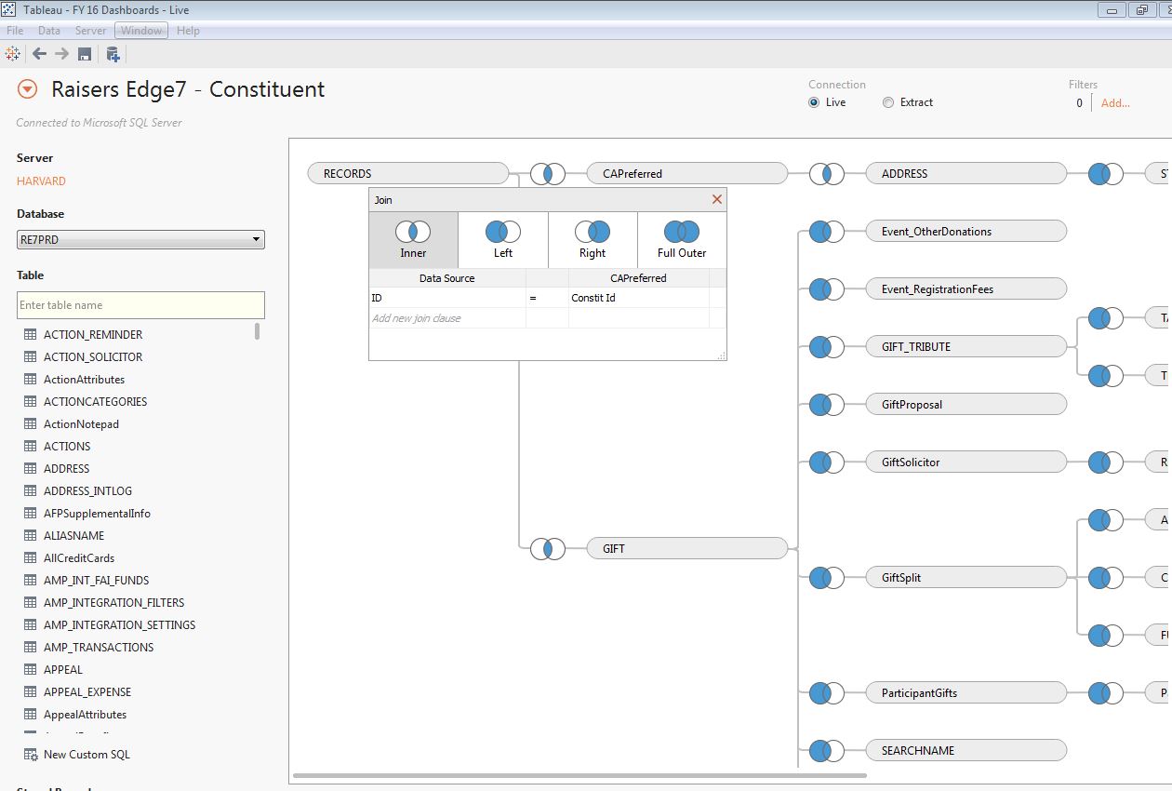This screenshot has height=791, width=1172.
Task: Select the Right join type
Action: coord(593,240)
